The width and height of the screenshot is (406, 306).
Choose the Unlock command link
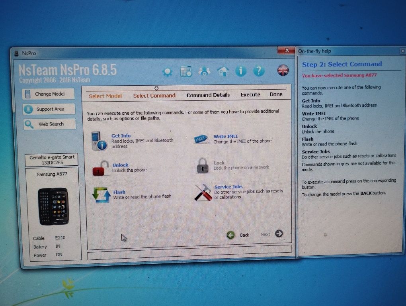(120, 165)
